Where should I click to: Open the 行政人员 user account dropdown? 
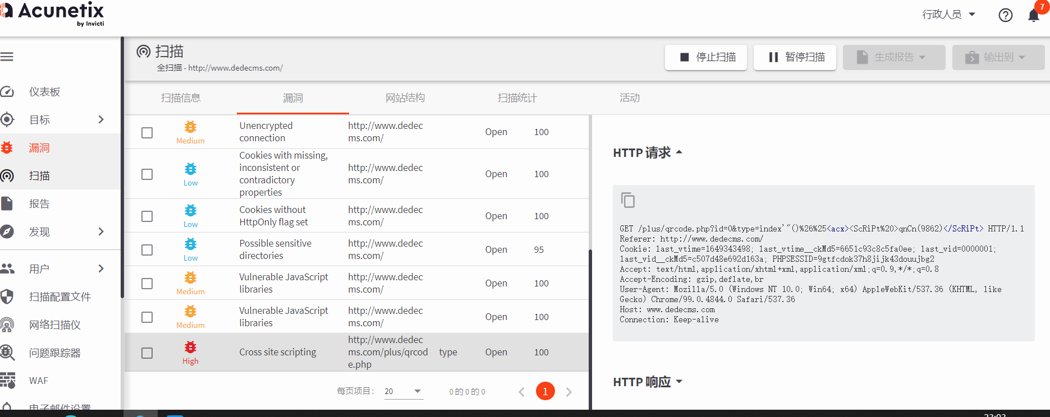pyautogui.click(x=948, y=15)
